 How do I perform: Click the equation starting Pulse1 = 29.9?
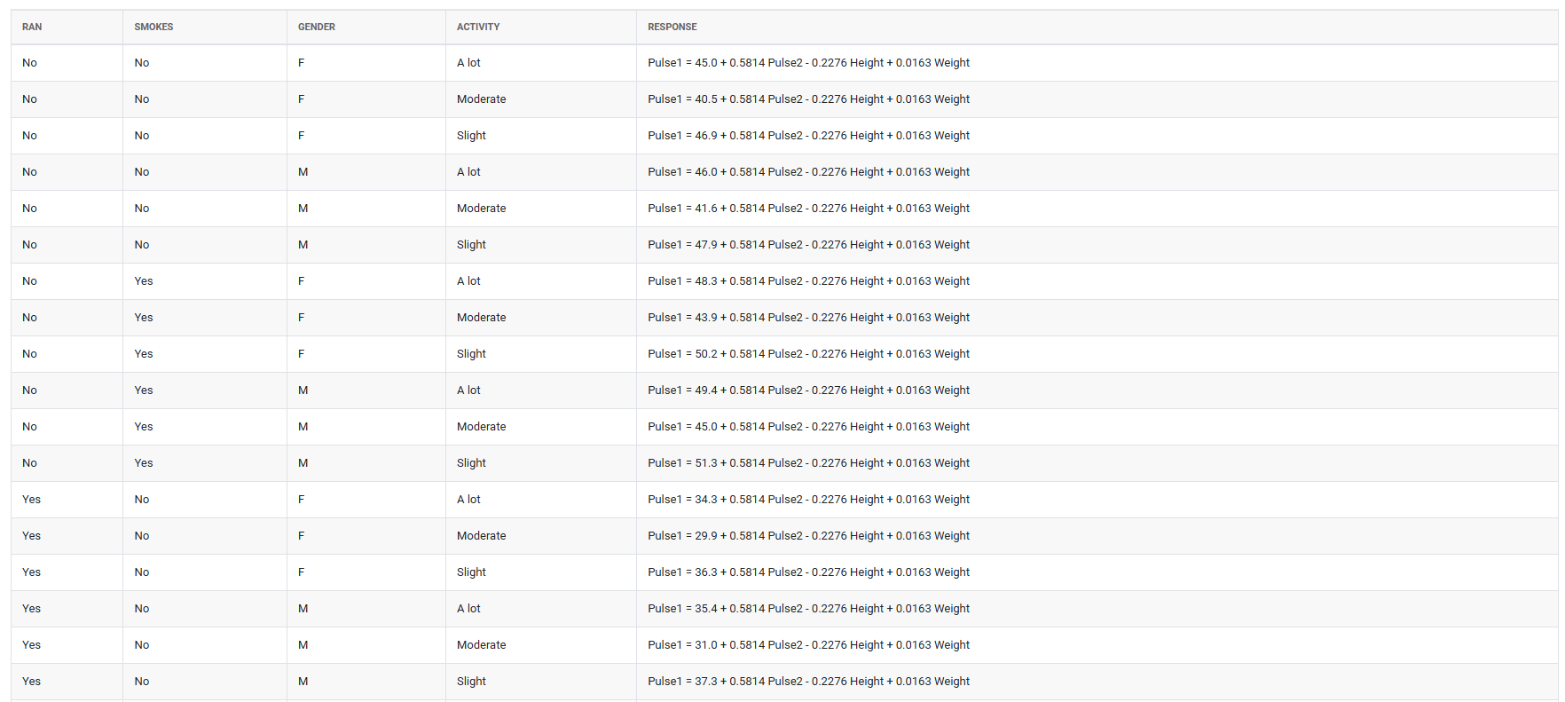coord(808,536)
